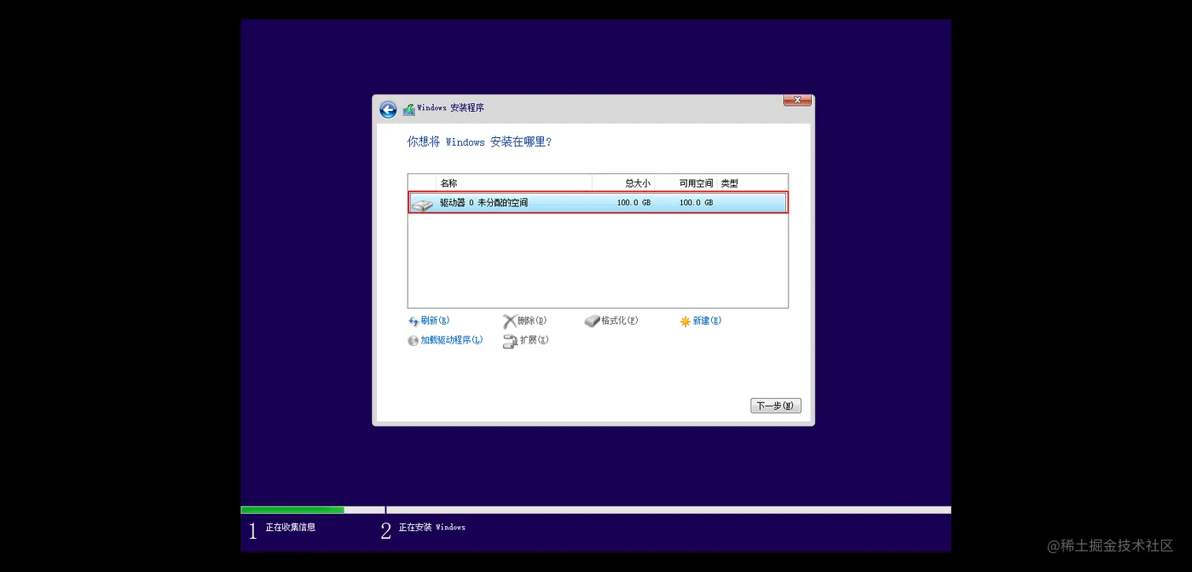
Task: Select Drive 0 unallocated space row
Action: 552,202
